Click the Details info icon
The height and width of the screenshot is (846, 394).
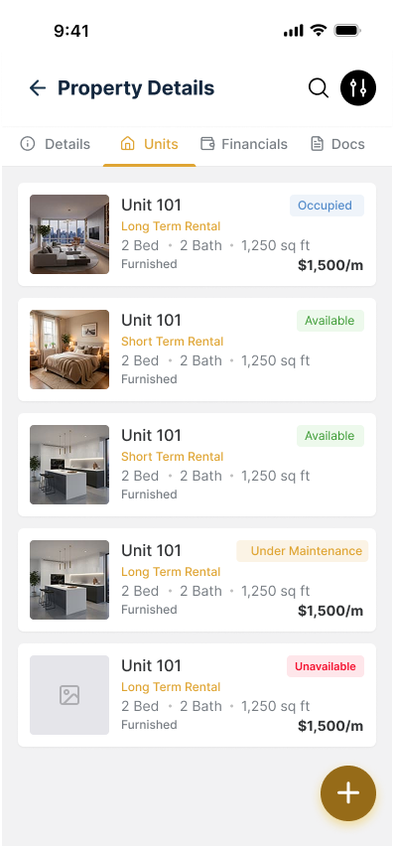pyautogui.click(x=28, y=144)
